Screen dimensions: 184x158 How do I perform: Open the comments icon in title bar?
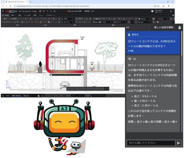pos(44,11)
